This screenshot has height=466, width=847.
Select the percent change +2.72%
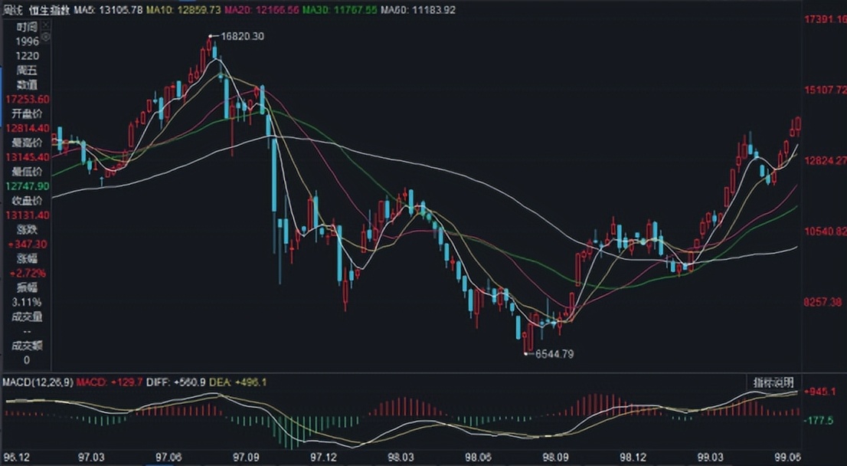27,273
